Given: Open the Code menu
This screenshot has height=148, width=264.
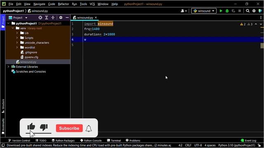Looking at the screenshot, I should pyautogui.click(x=52, y=4).
